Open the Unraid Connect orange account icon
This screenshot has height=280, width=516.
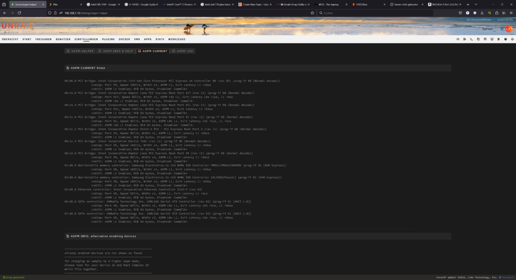click(x=509, y=29)
